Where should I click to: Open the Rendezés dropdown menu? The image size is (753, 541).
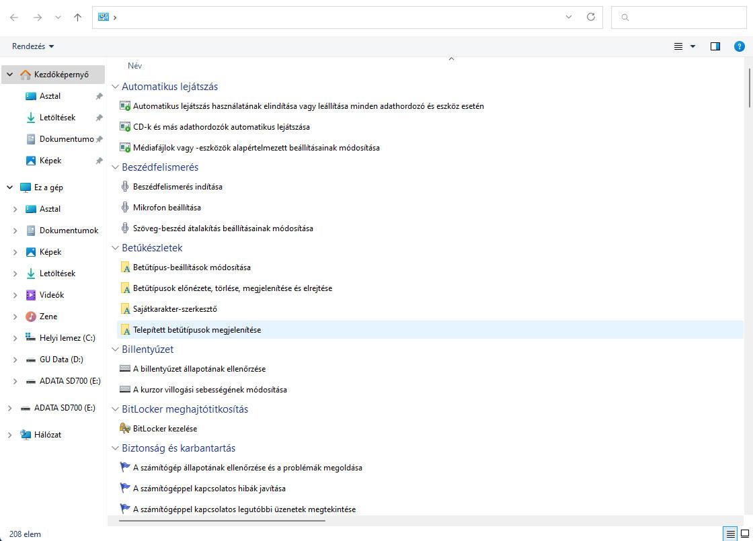coord(33,46)
